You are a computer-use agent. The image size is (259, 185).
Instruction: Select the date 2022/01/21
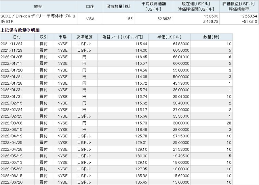12,77
